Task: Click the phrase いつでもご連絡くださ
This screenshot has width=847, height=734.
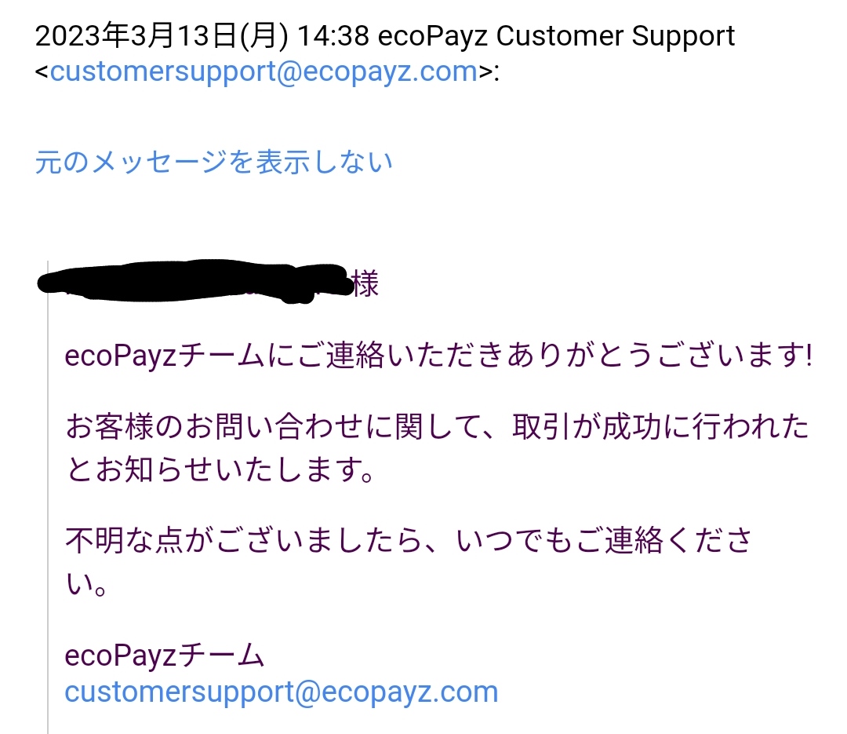Action: [605, 540]
